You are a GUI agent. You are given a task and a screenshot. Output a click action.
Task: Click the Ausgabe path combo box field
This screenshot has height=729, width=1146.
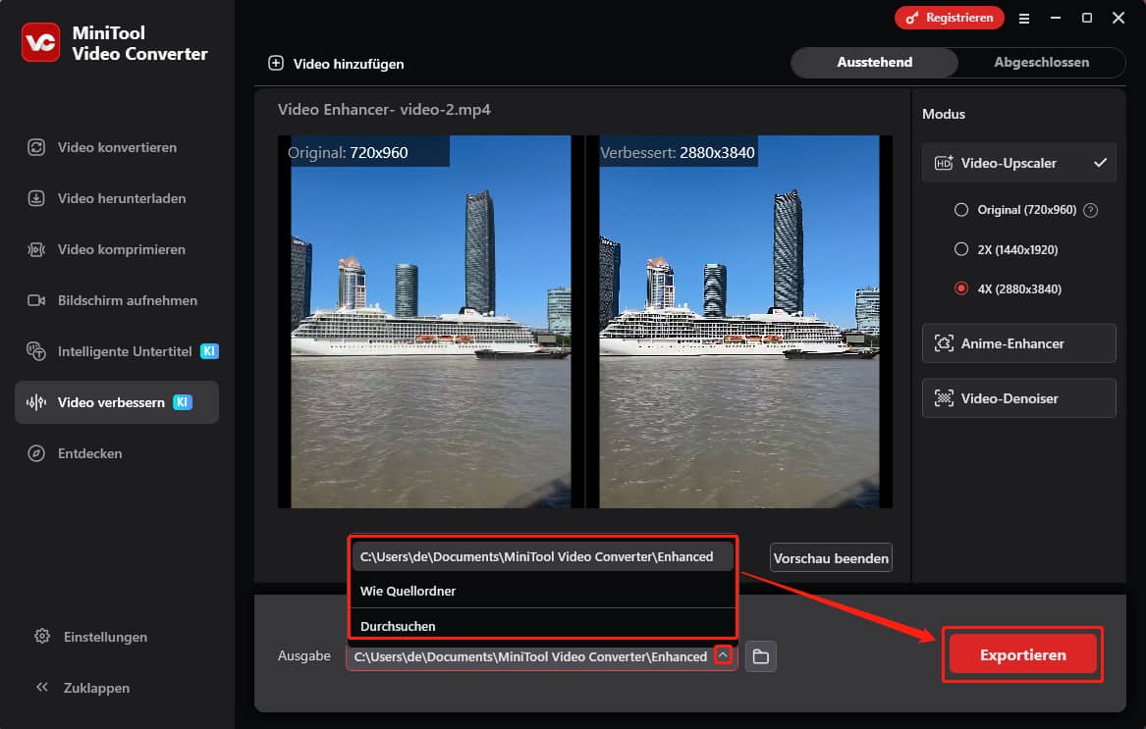(541, 656)
